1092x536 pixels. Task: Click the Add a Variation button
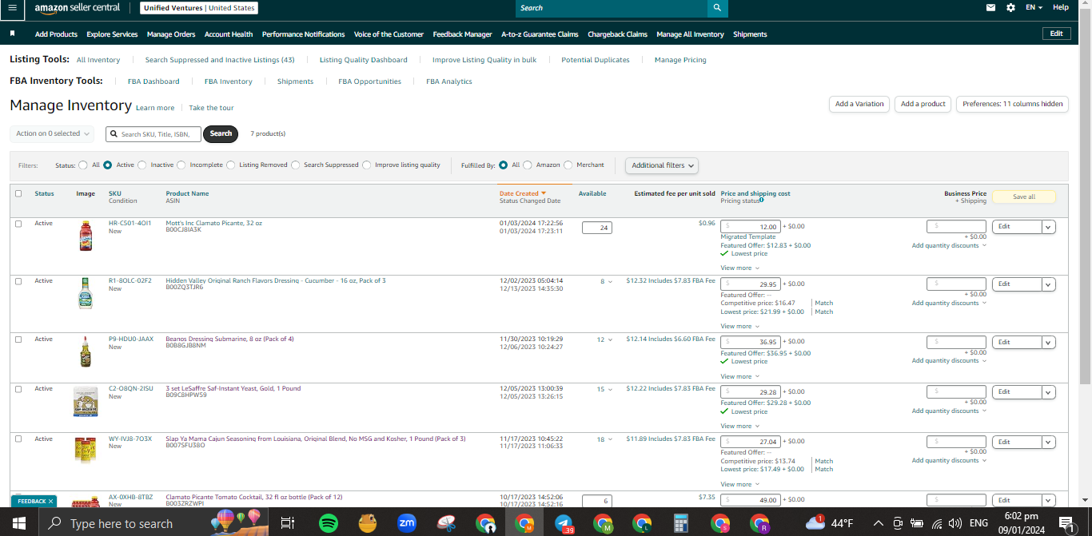coord(859,104)
